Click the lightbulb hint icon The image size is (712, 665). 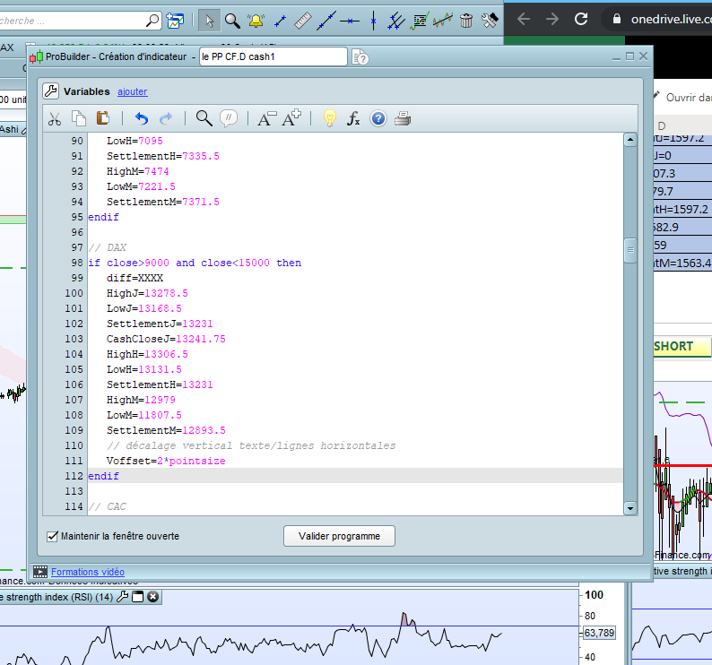329,118
